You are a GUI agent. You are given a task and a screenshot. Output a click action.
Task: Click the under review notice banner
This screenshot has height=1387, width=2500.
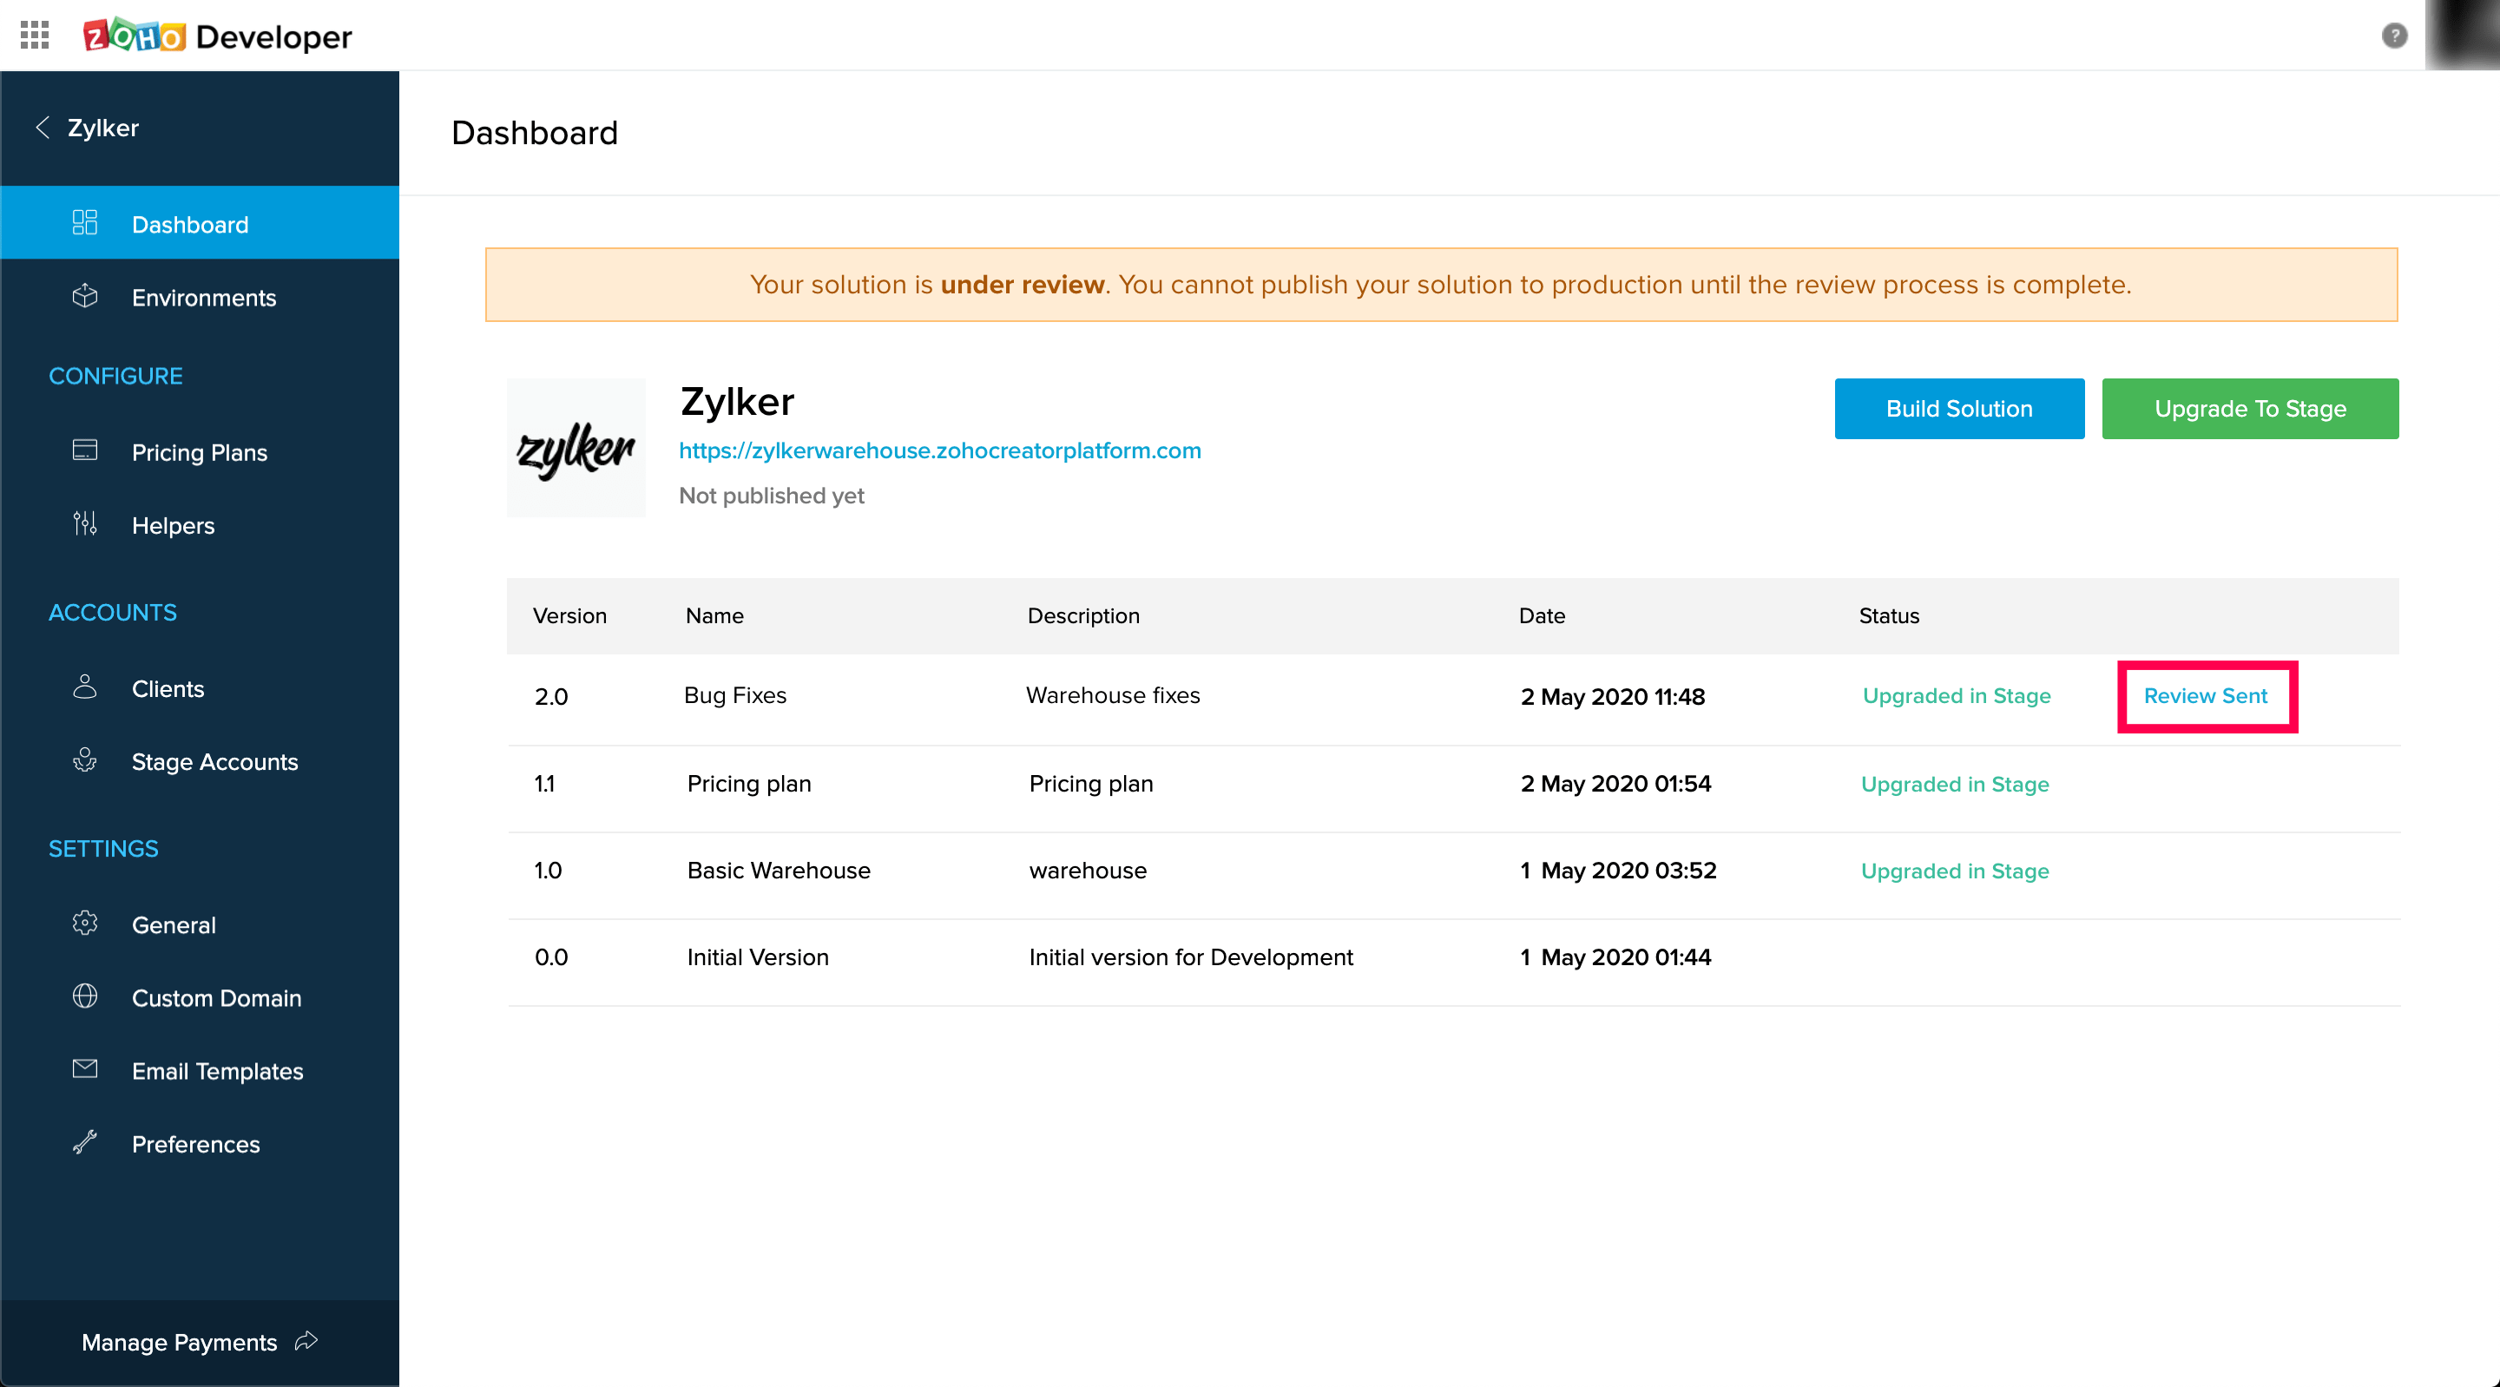(1441, 285)
